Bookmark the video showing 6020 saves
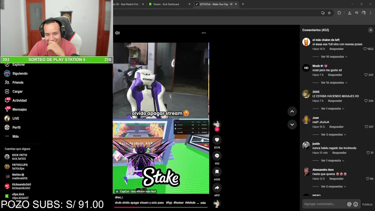The width and height of the screenshot is (375, 211). [217, 172]
